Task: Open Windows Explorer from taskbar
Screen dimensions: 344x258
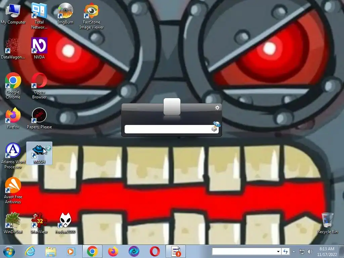Action: (x=51, y=251)
